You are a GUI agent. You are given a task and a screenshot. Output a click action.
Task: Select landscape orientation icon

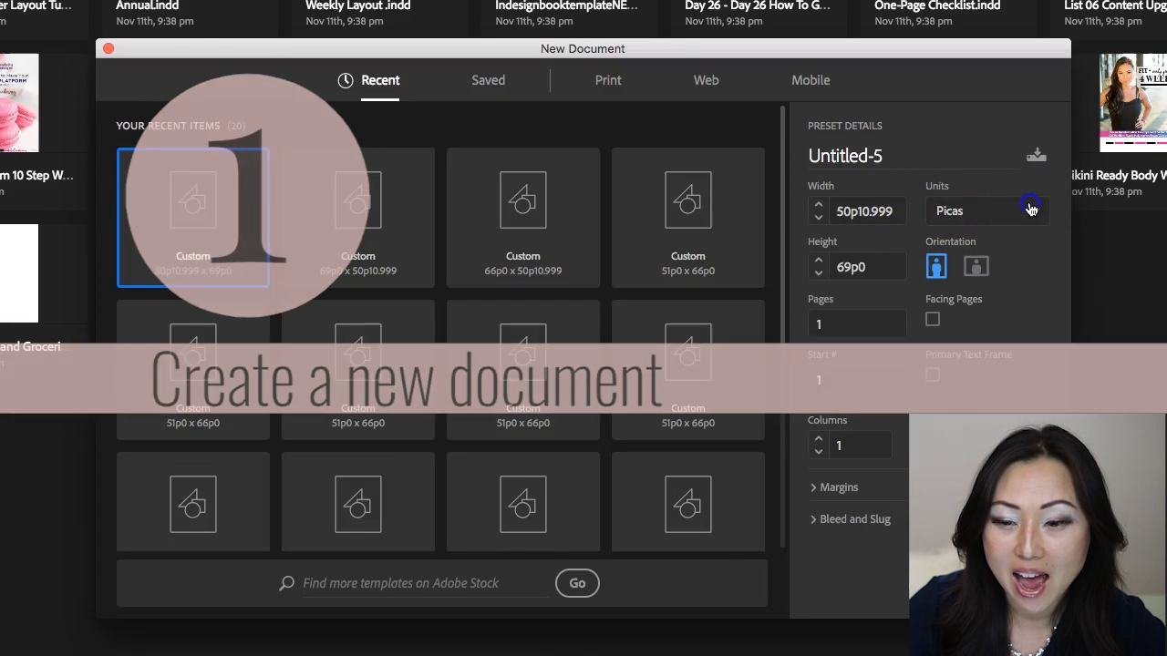coord(976,266)
